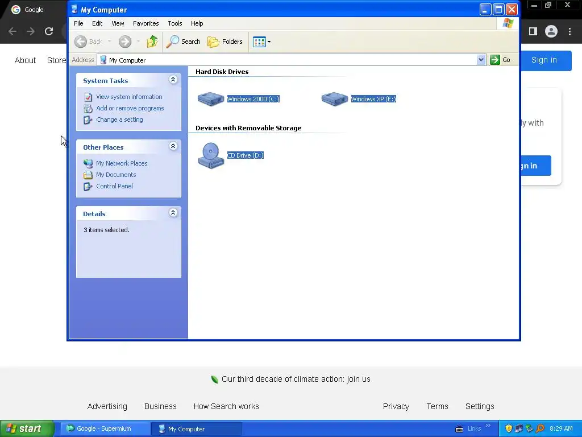Click the security shield tray icon
The height and width of the screenshot is (437, 582).
[x=509, y=429]
